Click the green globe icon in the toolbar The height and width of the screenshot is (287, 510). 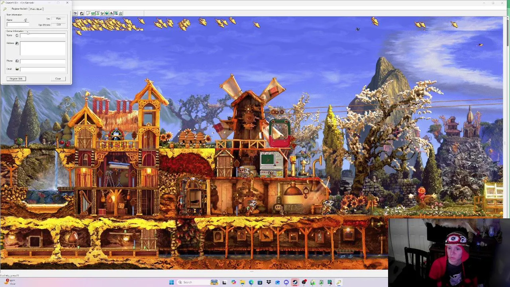pyautogui.click(x=106, y=13)
